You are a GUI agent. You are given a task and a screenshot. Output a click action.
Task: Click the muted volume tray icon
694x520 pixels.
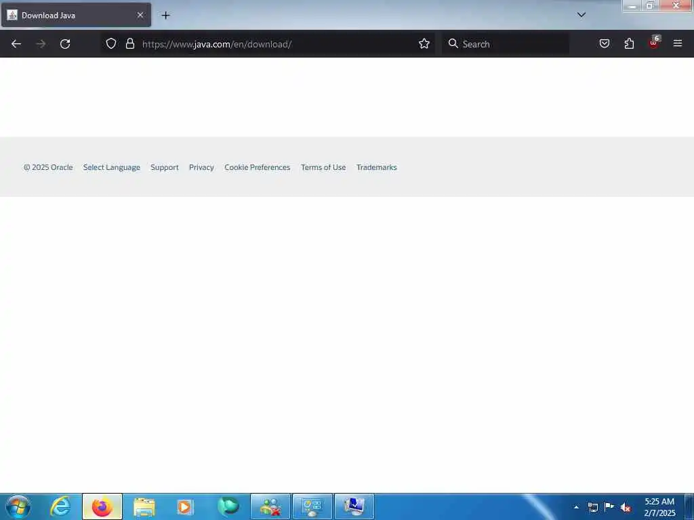tap(626, 507)
